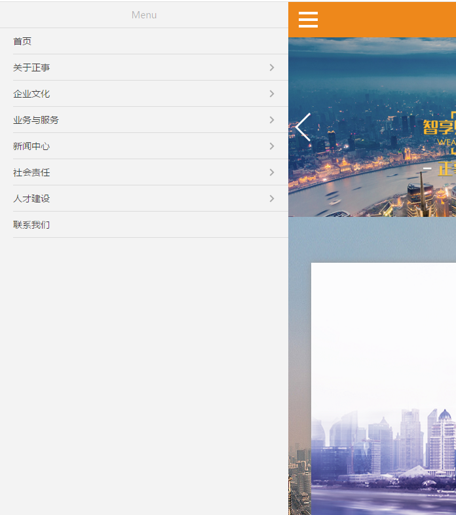
Task: Expand the 企业文化 submenu arrow
Action: pyautogui.click(x=272, y=94)
